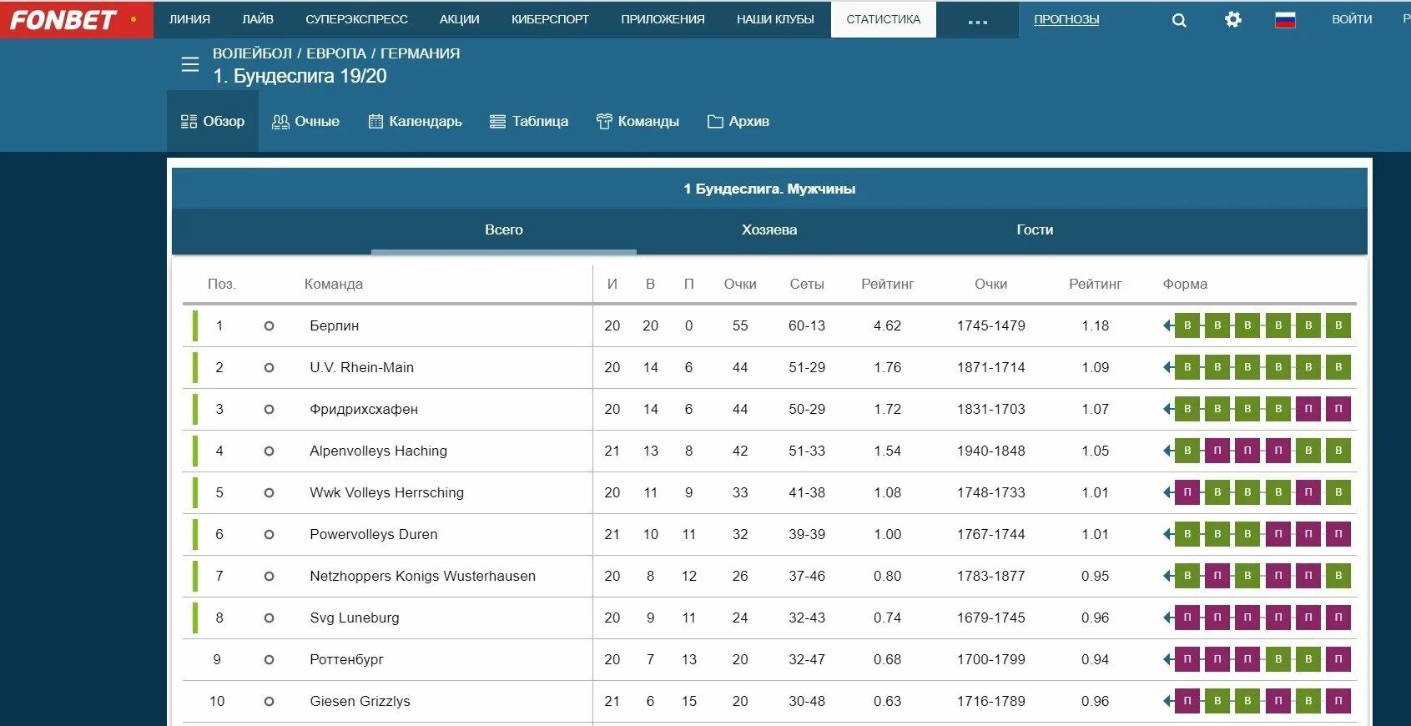
Task: Click the last form badge for Svg Luneburg
Action: click(x=1338, y=618)
